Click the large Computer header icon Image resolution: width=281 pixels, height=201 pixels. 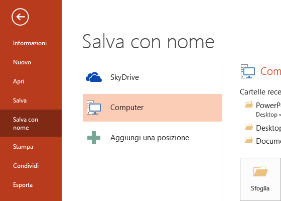click(x=248, y=71)
